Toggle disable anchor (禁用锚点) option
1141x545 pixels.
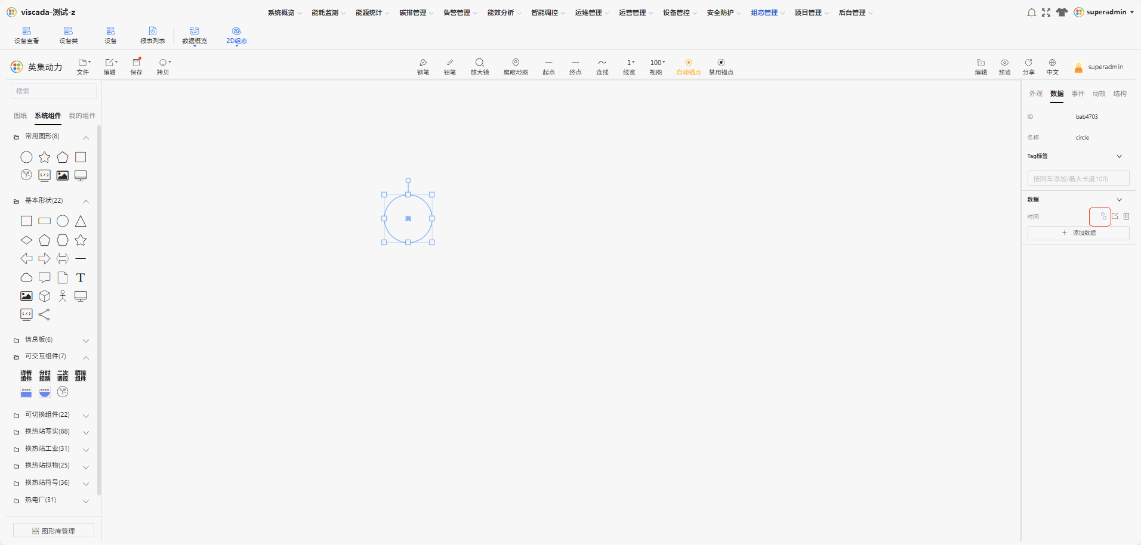721,67
